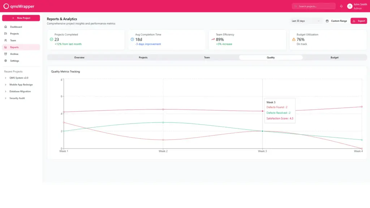Click the Dashboard icon in sidebar
Screen dimensions: 370x208
point(6,27)
